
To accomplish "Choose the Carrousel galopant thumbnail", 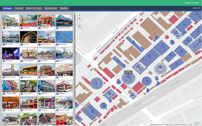I will 28,55.
